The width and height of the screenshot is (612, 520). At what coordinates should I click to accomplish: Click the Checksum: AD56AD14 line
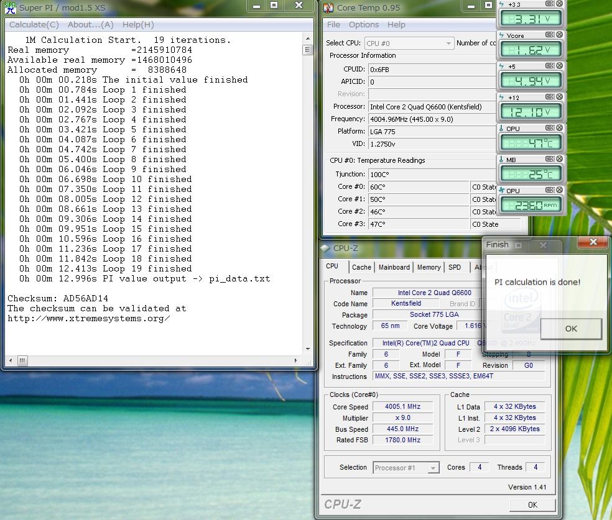pos(58,299)
